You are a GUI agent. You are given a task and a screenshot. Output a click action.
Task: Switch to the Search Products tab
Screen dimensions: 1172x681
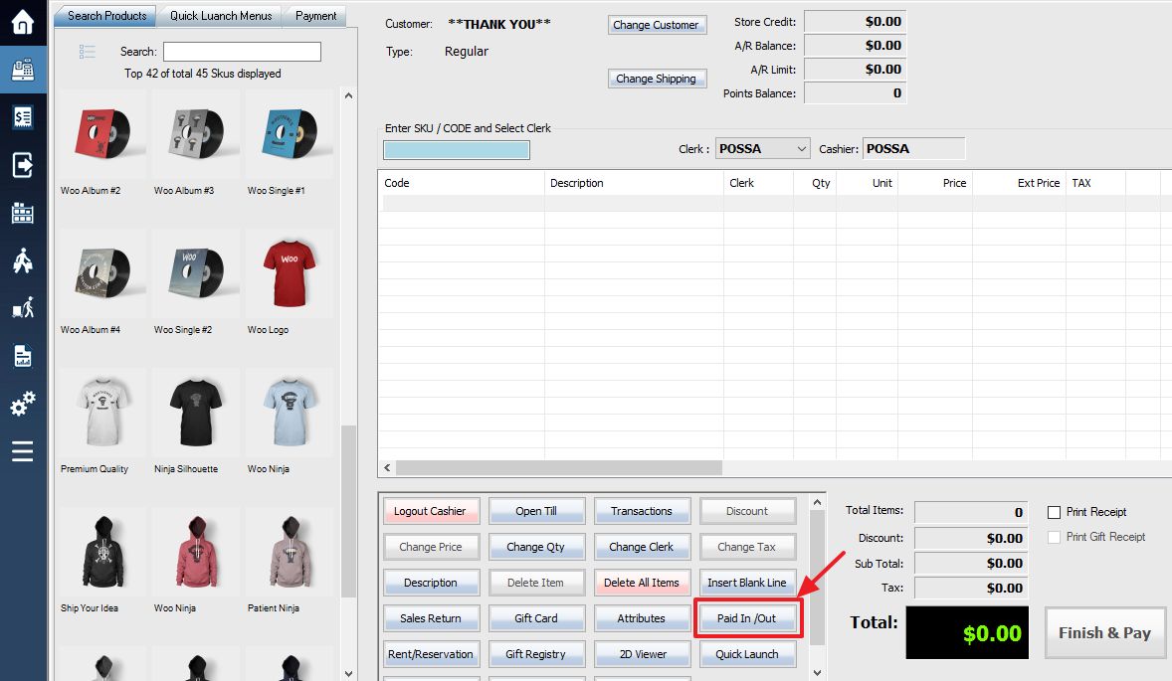(106, 16)
